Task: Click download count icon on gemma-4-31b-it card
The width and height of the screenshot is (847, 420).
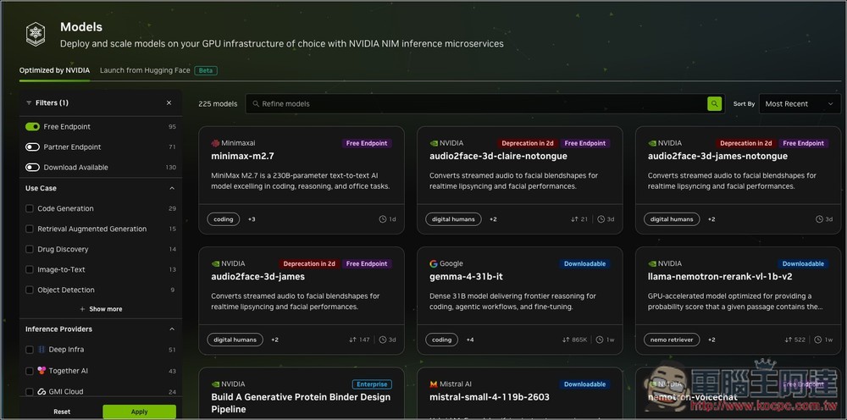Action: coord(565,340)
